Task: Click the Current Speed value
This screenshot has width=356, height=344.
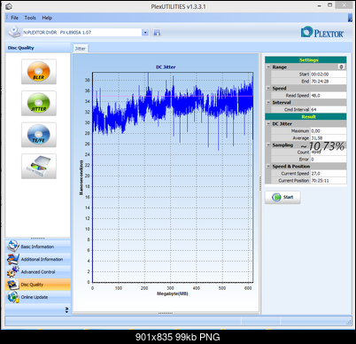Action: (x=329, y=174)
